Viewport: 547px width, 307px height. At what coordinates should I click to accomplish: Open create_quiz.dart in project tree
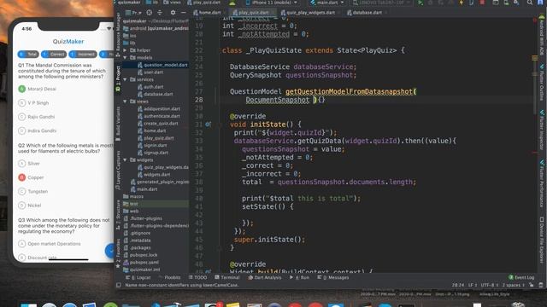coord(157,123)
